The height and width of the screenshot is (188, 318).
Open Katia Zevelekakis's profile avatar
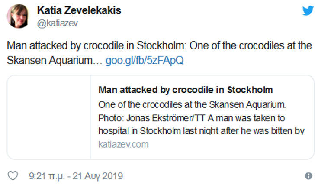tap(18, 16)
